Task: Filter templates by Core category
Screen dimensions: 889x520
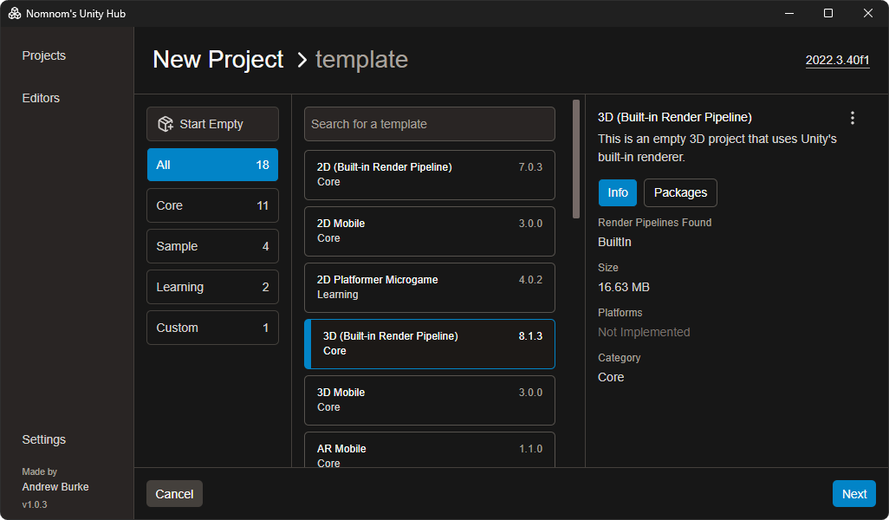Action: (212, 205)
